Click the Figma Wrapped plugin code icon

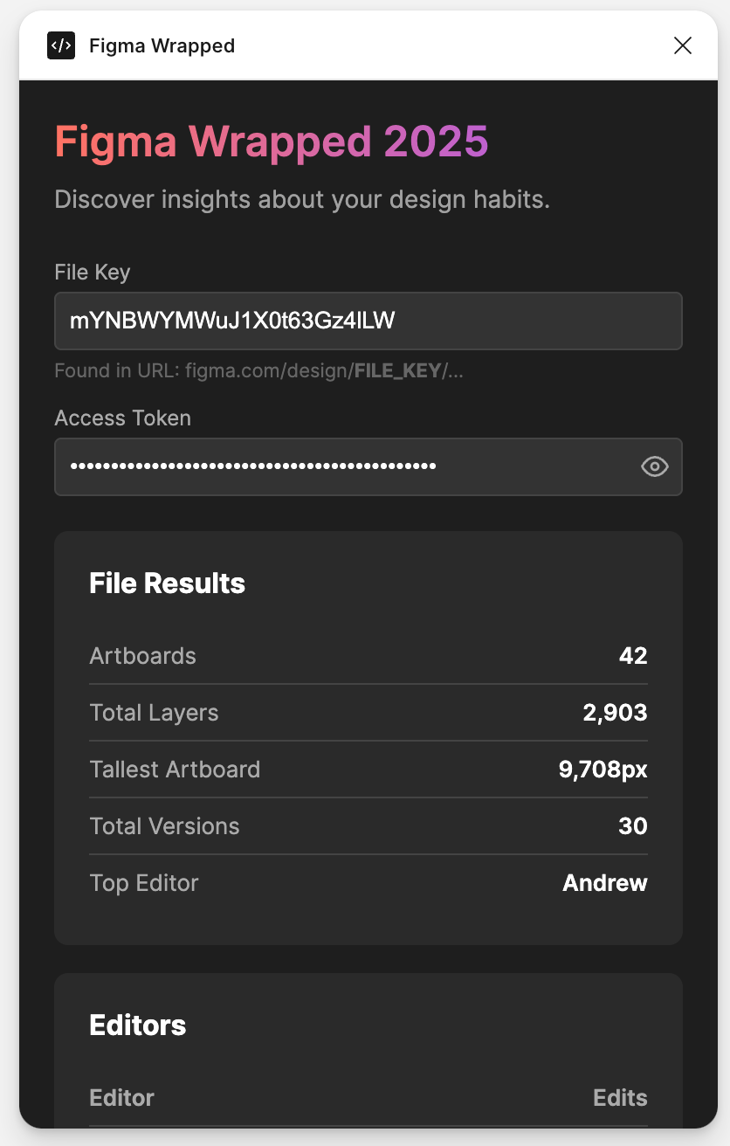point(61,45)
